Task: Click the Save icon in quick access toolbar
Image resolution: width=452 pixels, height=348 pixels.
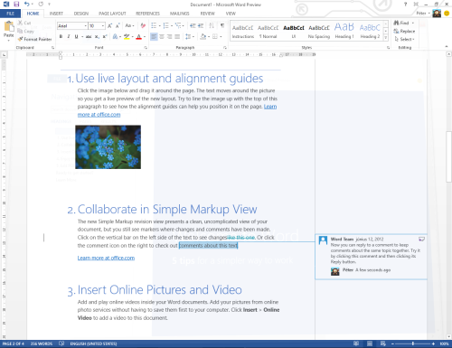Action: click(16, 5)
